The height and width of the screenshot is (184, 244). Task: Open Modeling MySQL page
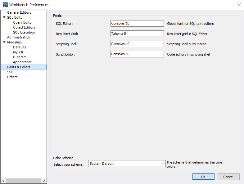[18, 52]
